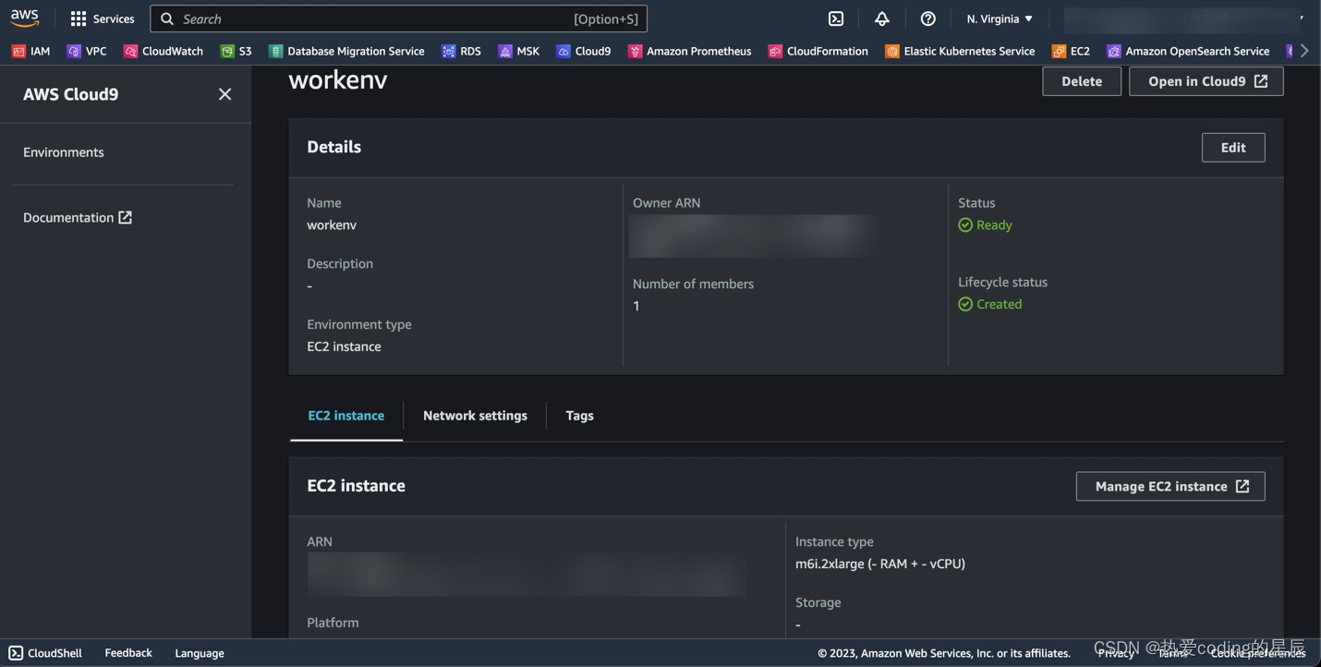Open the Documentation external link
This screenshot has height=667, width=1321.
pos(78,218)
